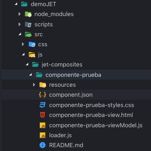
Task: Click the scripts folder icon
Action: [x=28, y=24]
